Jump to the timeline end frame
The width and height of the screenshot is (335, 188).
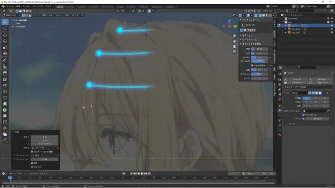coord(149,173)
